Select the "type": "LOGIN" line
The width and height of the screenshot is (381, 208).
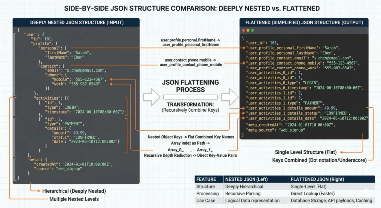click(62, 107)
